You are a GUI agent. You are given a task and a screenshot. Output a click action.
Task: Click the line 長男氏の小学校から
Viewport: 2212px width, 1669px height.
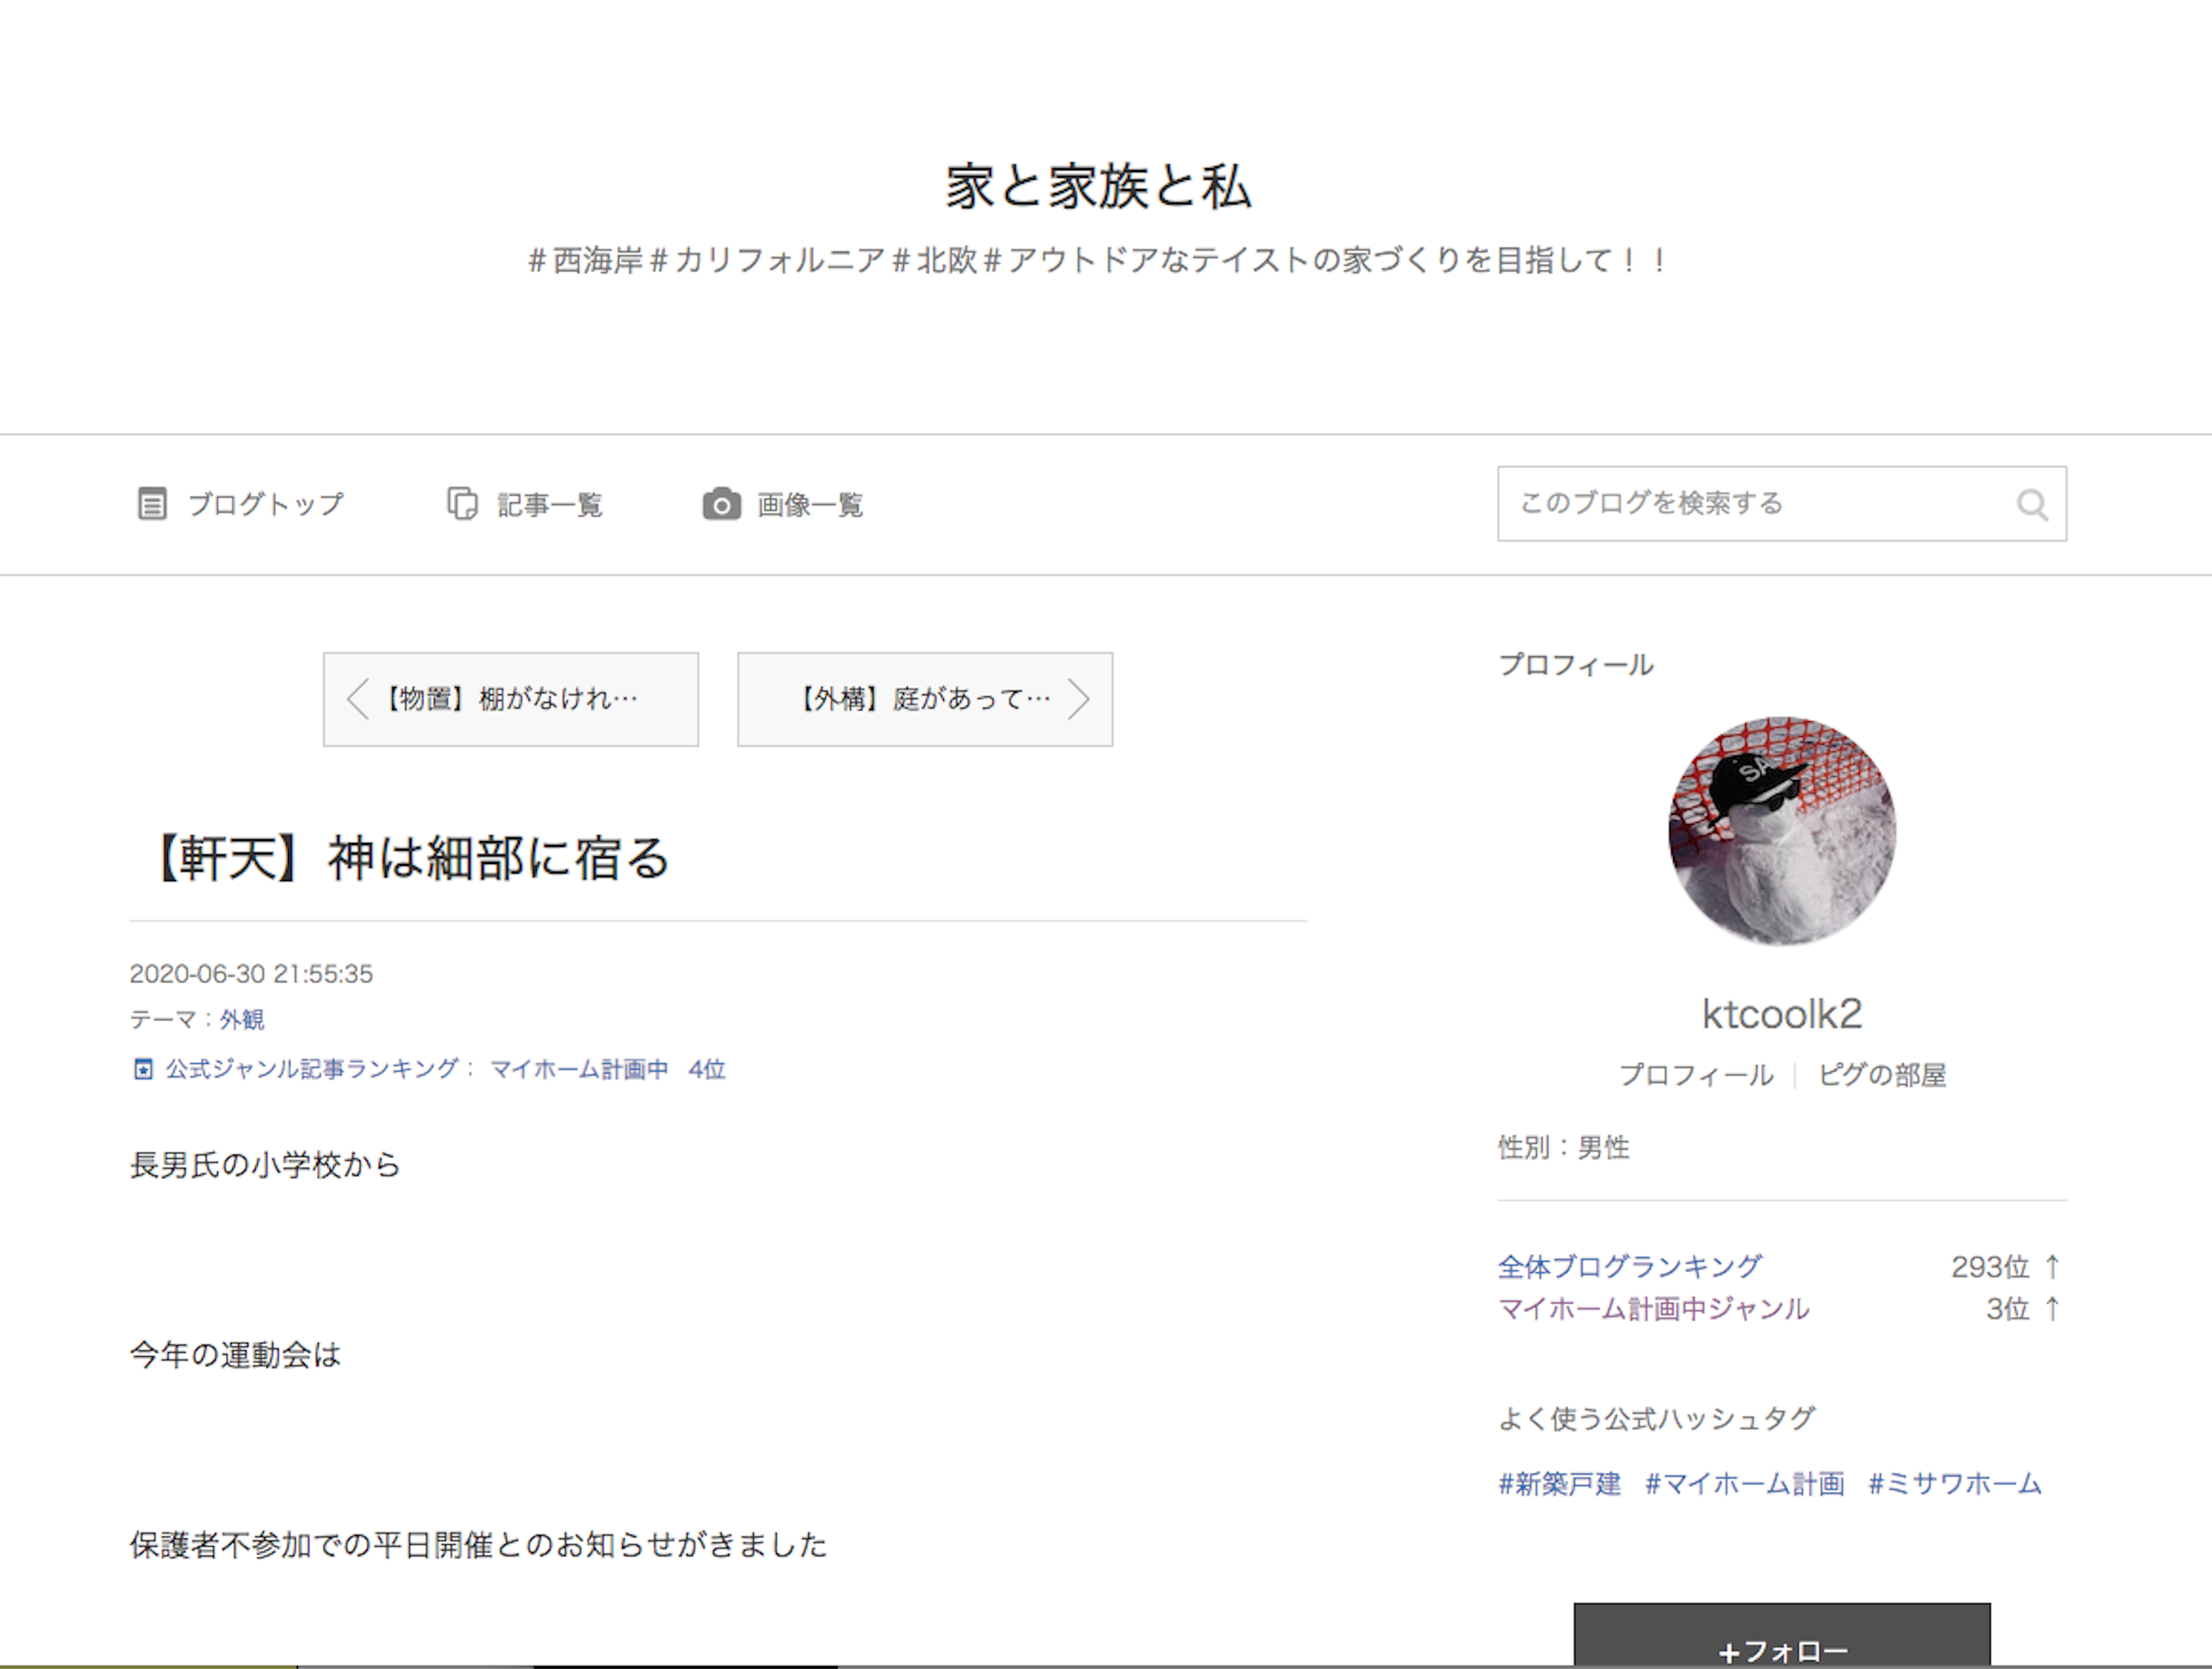pyautogui.click(x=265, y=1165)
